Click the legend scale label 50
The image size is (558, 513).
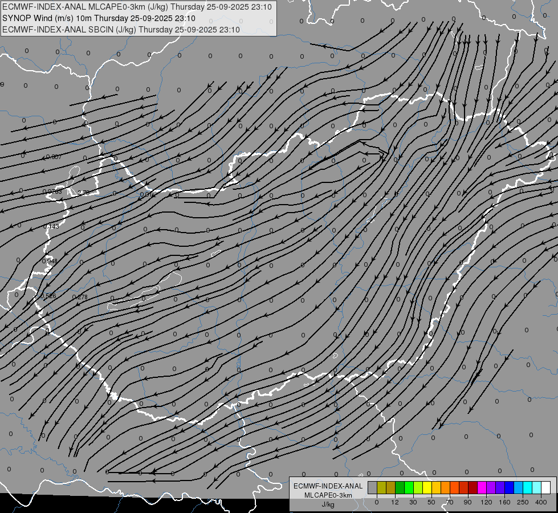click(x=431, y=502)
